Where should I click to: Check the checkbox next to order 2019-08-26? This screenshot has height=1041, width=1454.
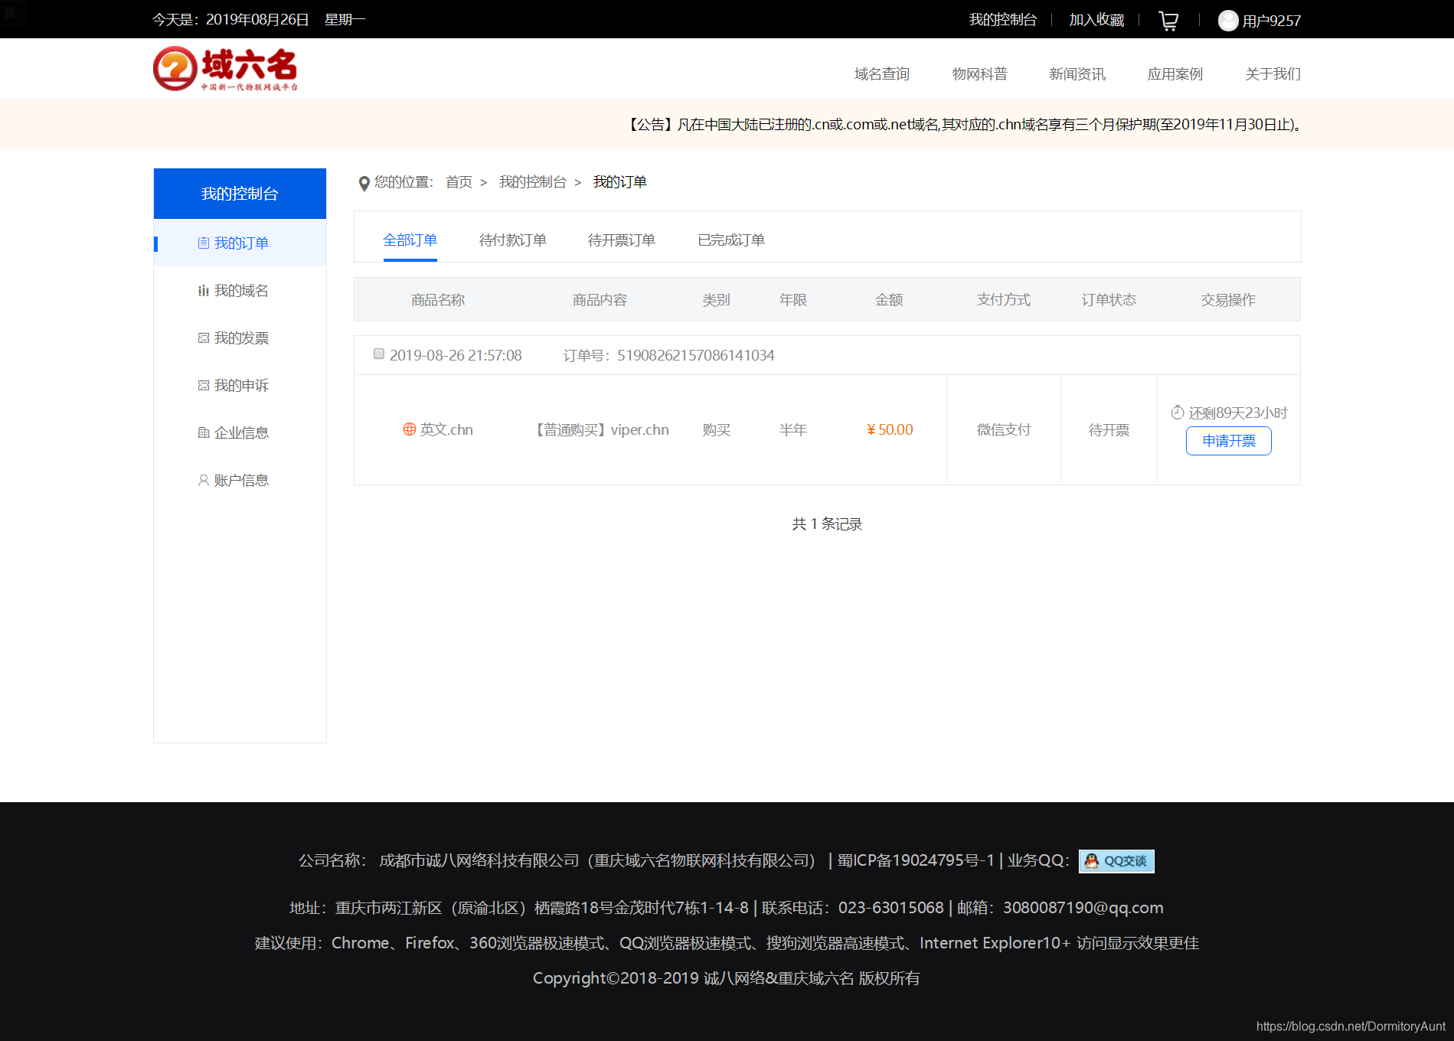point(378,354)
